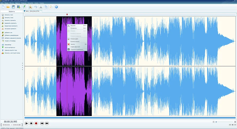This screenshot has height=129, width=237.
Task: Open the Анализ menu
Action: 36,3
